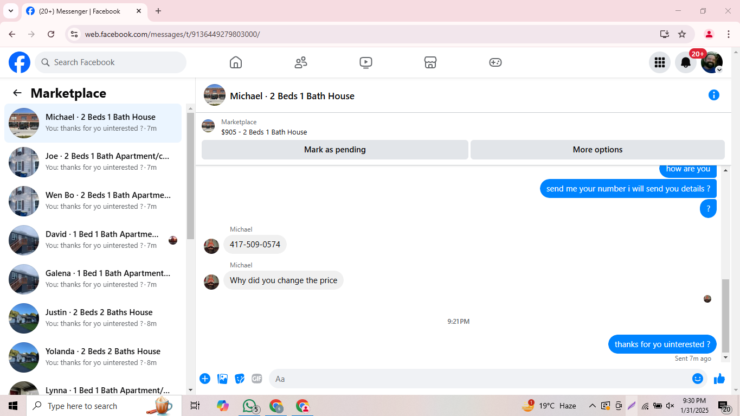This screenshot has width=740, height=416.
Task: Open a new browser tab
Action: 158,11
